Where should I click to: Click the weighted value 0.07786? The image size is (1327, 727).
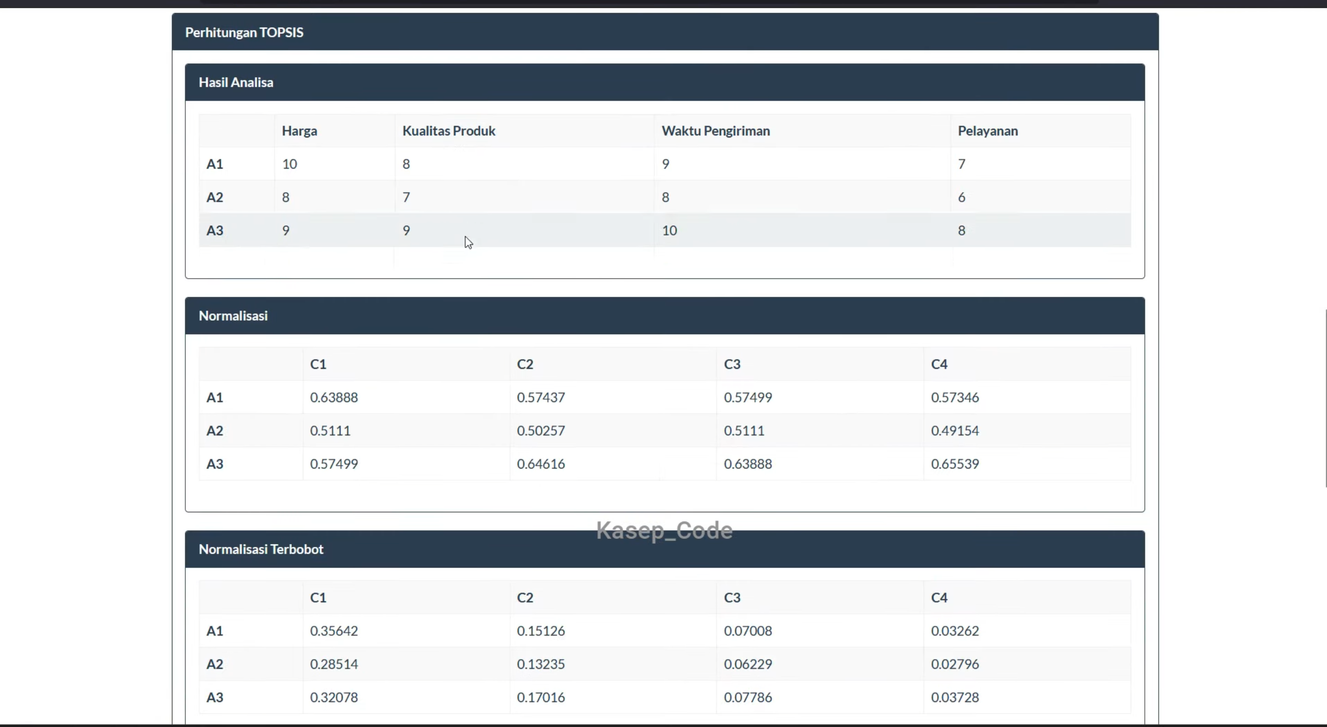748,697
